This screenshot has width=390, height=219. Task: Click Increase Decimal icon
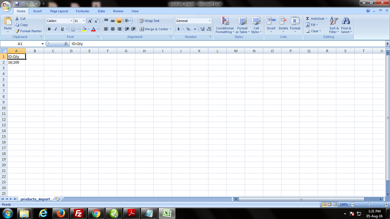202,29
